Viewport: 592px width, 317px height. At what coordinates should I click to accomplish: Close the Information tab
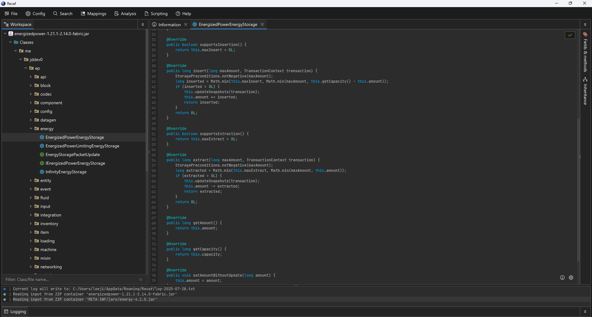pos(186,24)
